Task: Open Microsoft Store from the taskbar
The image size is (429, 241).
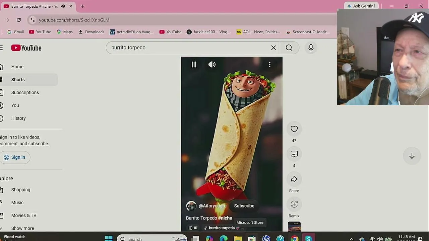Action: [252, 239]
